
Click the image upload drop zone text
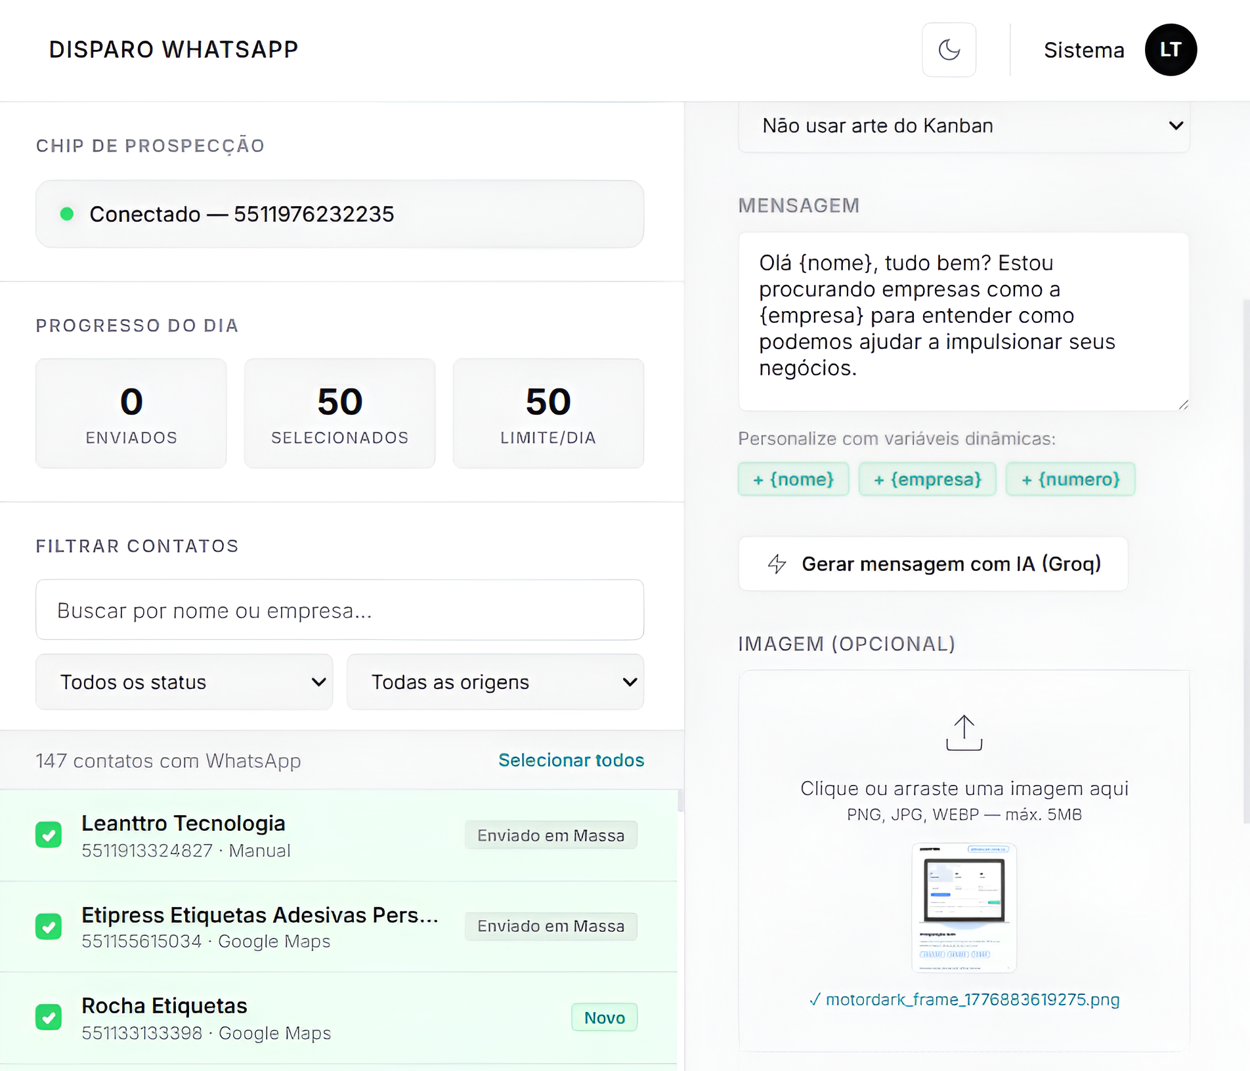coord(964,788)
